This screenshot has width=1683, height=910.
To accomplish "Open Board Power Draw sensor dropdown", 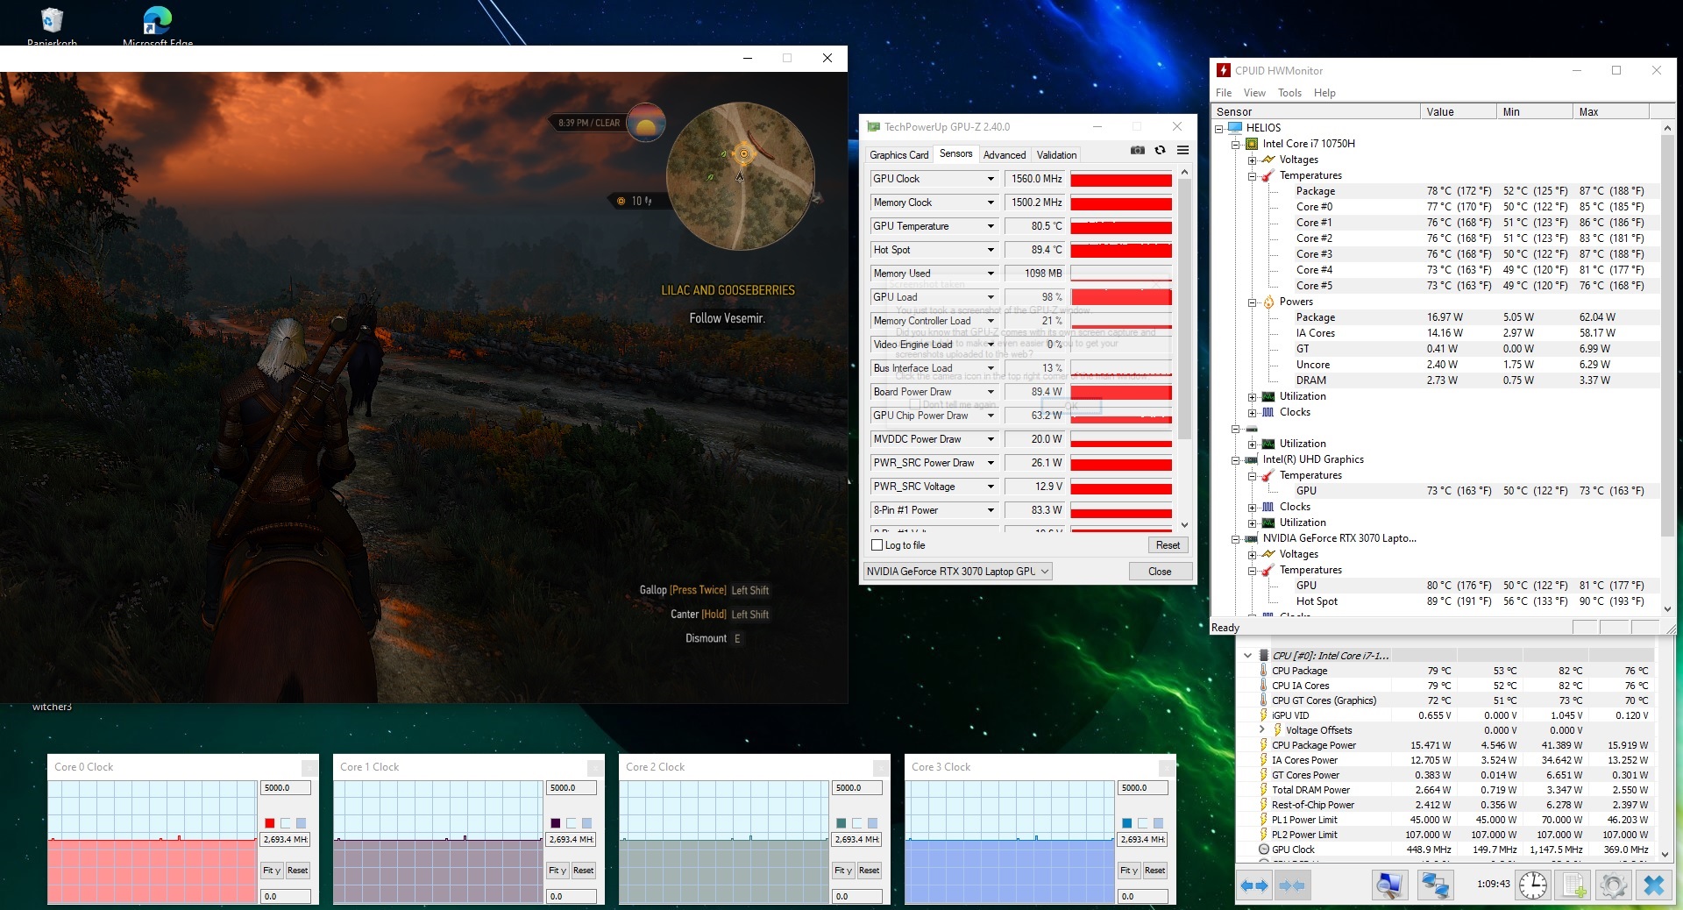I will tap(991, 392).
